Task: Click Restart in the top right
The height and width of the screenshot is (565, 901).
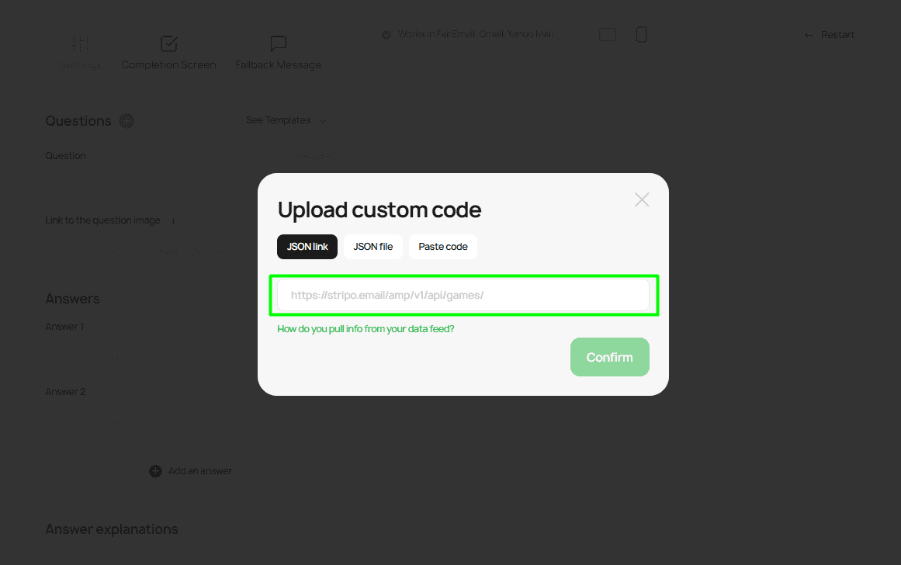Action: pyautogui.click(x=838, y=34)
